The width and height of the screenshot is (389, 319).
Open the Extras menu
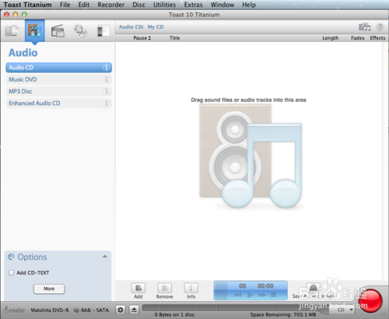(x=193, y=5)
